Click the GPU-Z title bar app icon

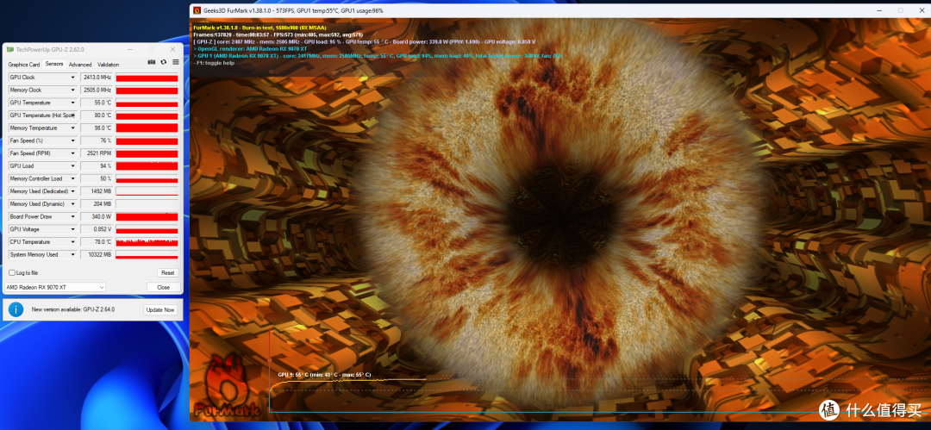(x=10, y=49)
